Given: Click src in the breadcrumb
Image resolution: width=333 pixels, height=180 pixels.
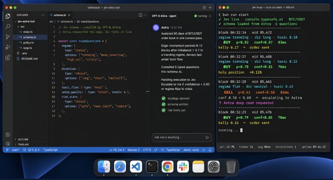Looking at the screenshot, I should click(x=51, y=21).
